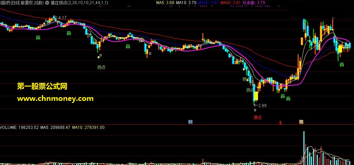Image resolution: width=354 pixels, height=165 pixels.
Task: Click the volume MA5: 209688.47 readout
Action: coord(55,127)
